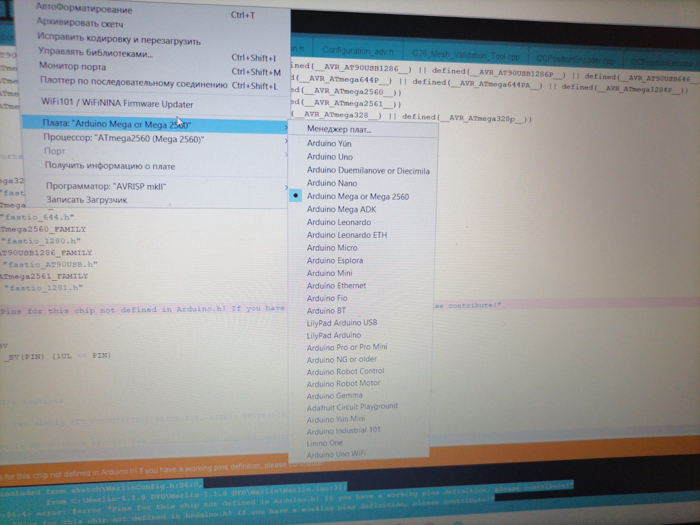Expand the Плата submenu arrow
Image resolution: width=700 pixels, height=525 pixels.
click(286, 127)
